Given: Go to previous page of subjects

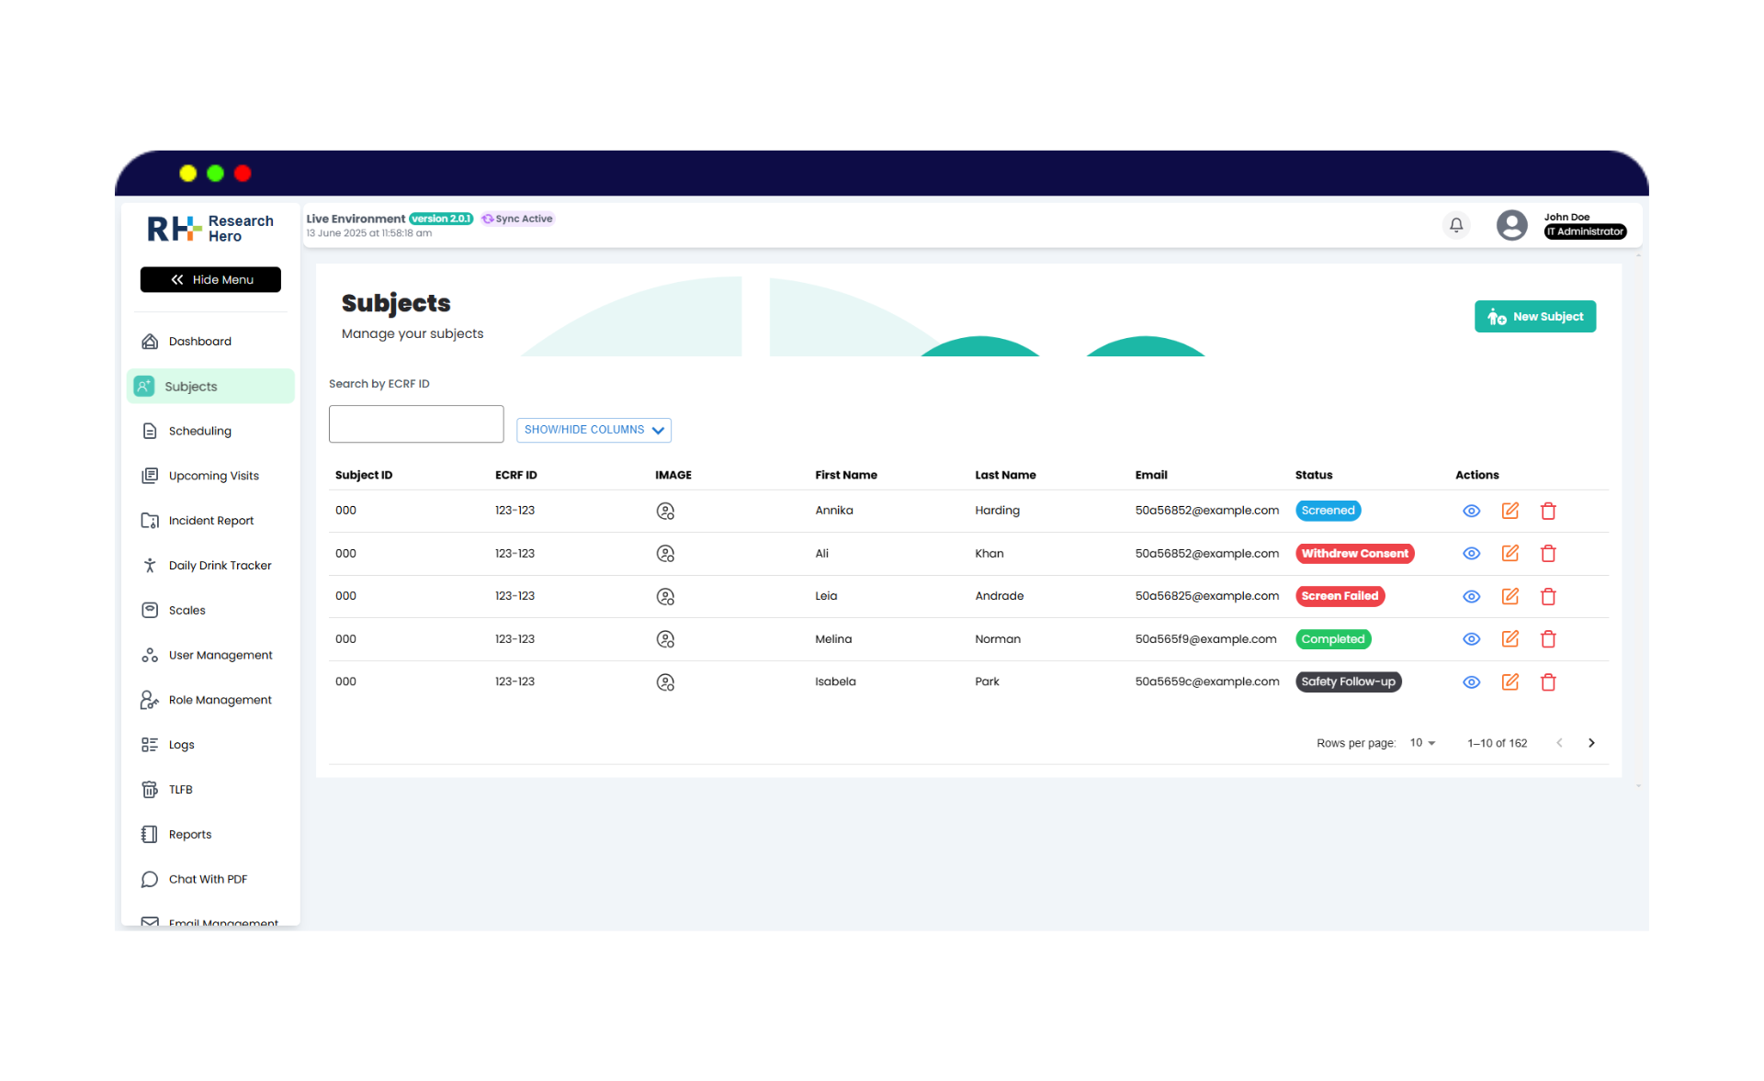Looking at the screenshot, I should coord(1559,743).
